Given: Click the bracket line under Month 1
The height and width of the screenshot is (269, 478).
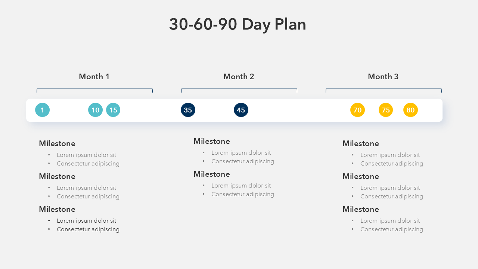Looking at the screenshot, I should (94, 89).
